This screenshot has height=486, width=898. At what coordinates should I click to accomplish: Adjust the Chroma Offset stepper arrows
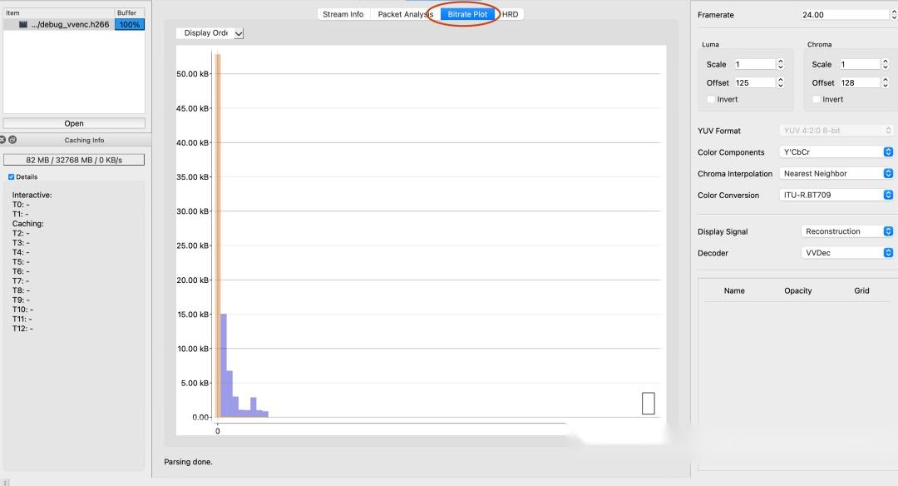886,82
